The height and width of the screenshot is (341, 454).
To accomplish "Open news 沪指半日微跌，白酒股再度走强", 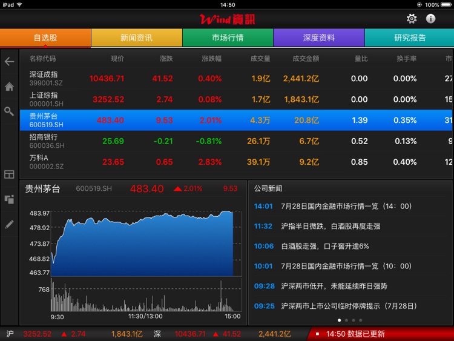I will [x=350, y=227].
